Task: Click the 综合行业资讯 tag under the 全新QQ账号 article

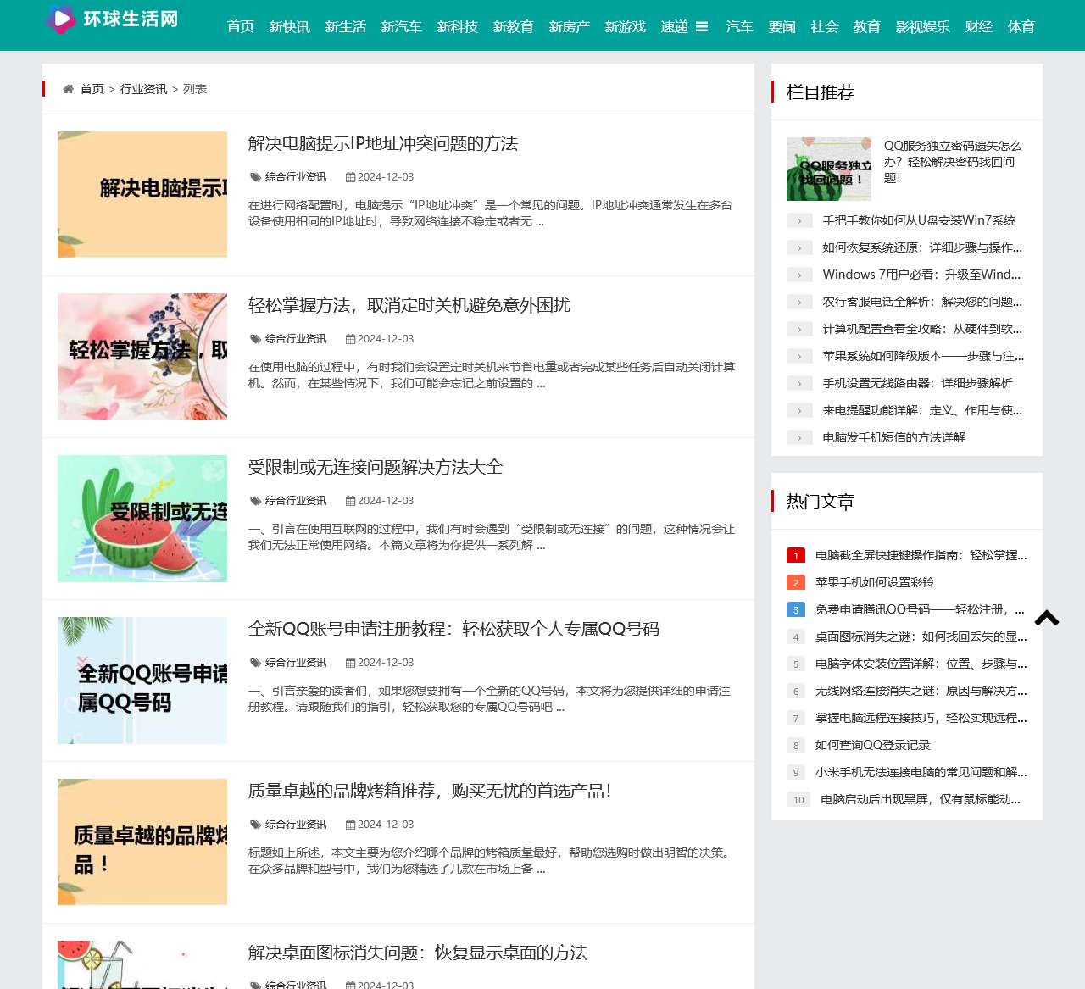Action: click(x=296, y=663)
